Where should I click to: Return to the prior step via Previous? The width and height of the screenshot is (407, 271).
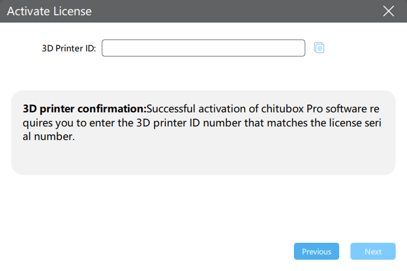317,251
